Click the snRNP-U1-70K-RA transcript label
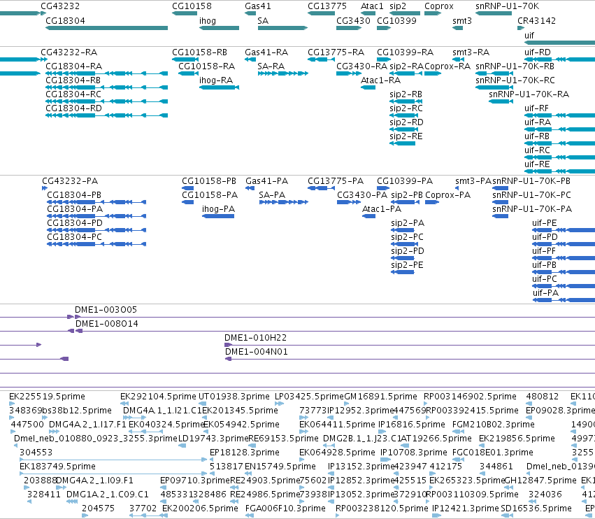The height and width of the screenshot is (519, 595). point(529,94)
